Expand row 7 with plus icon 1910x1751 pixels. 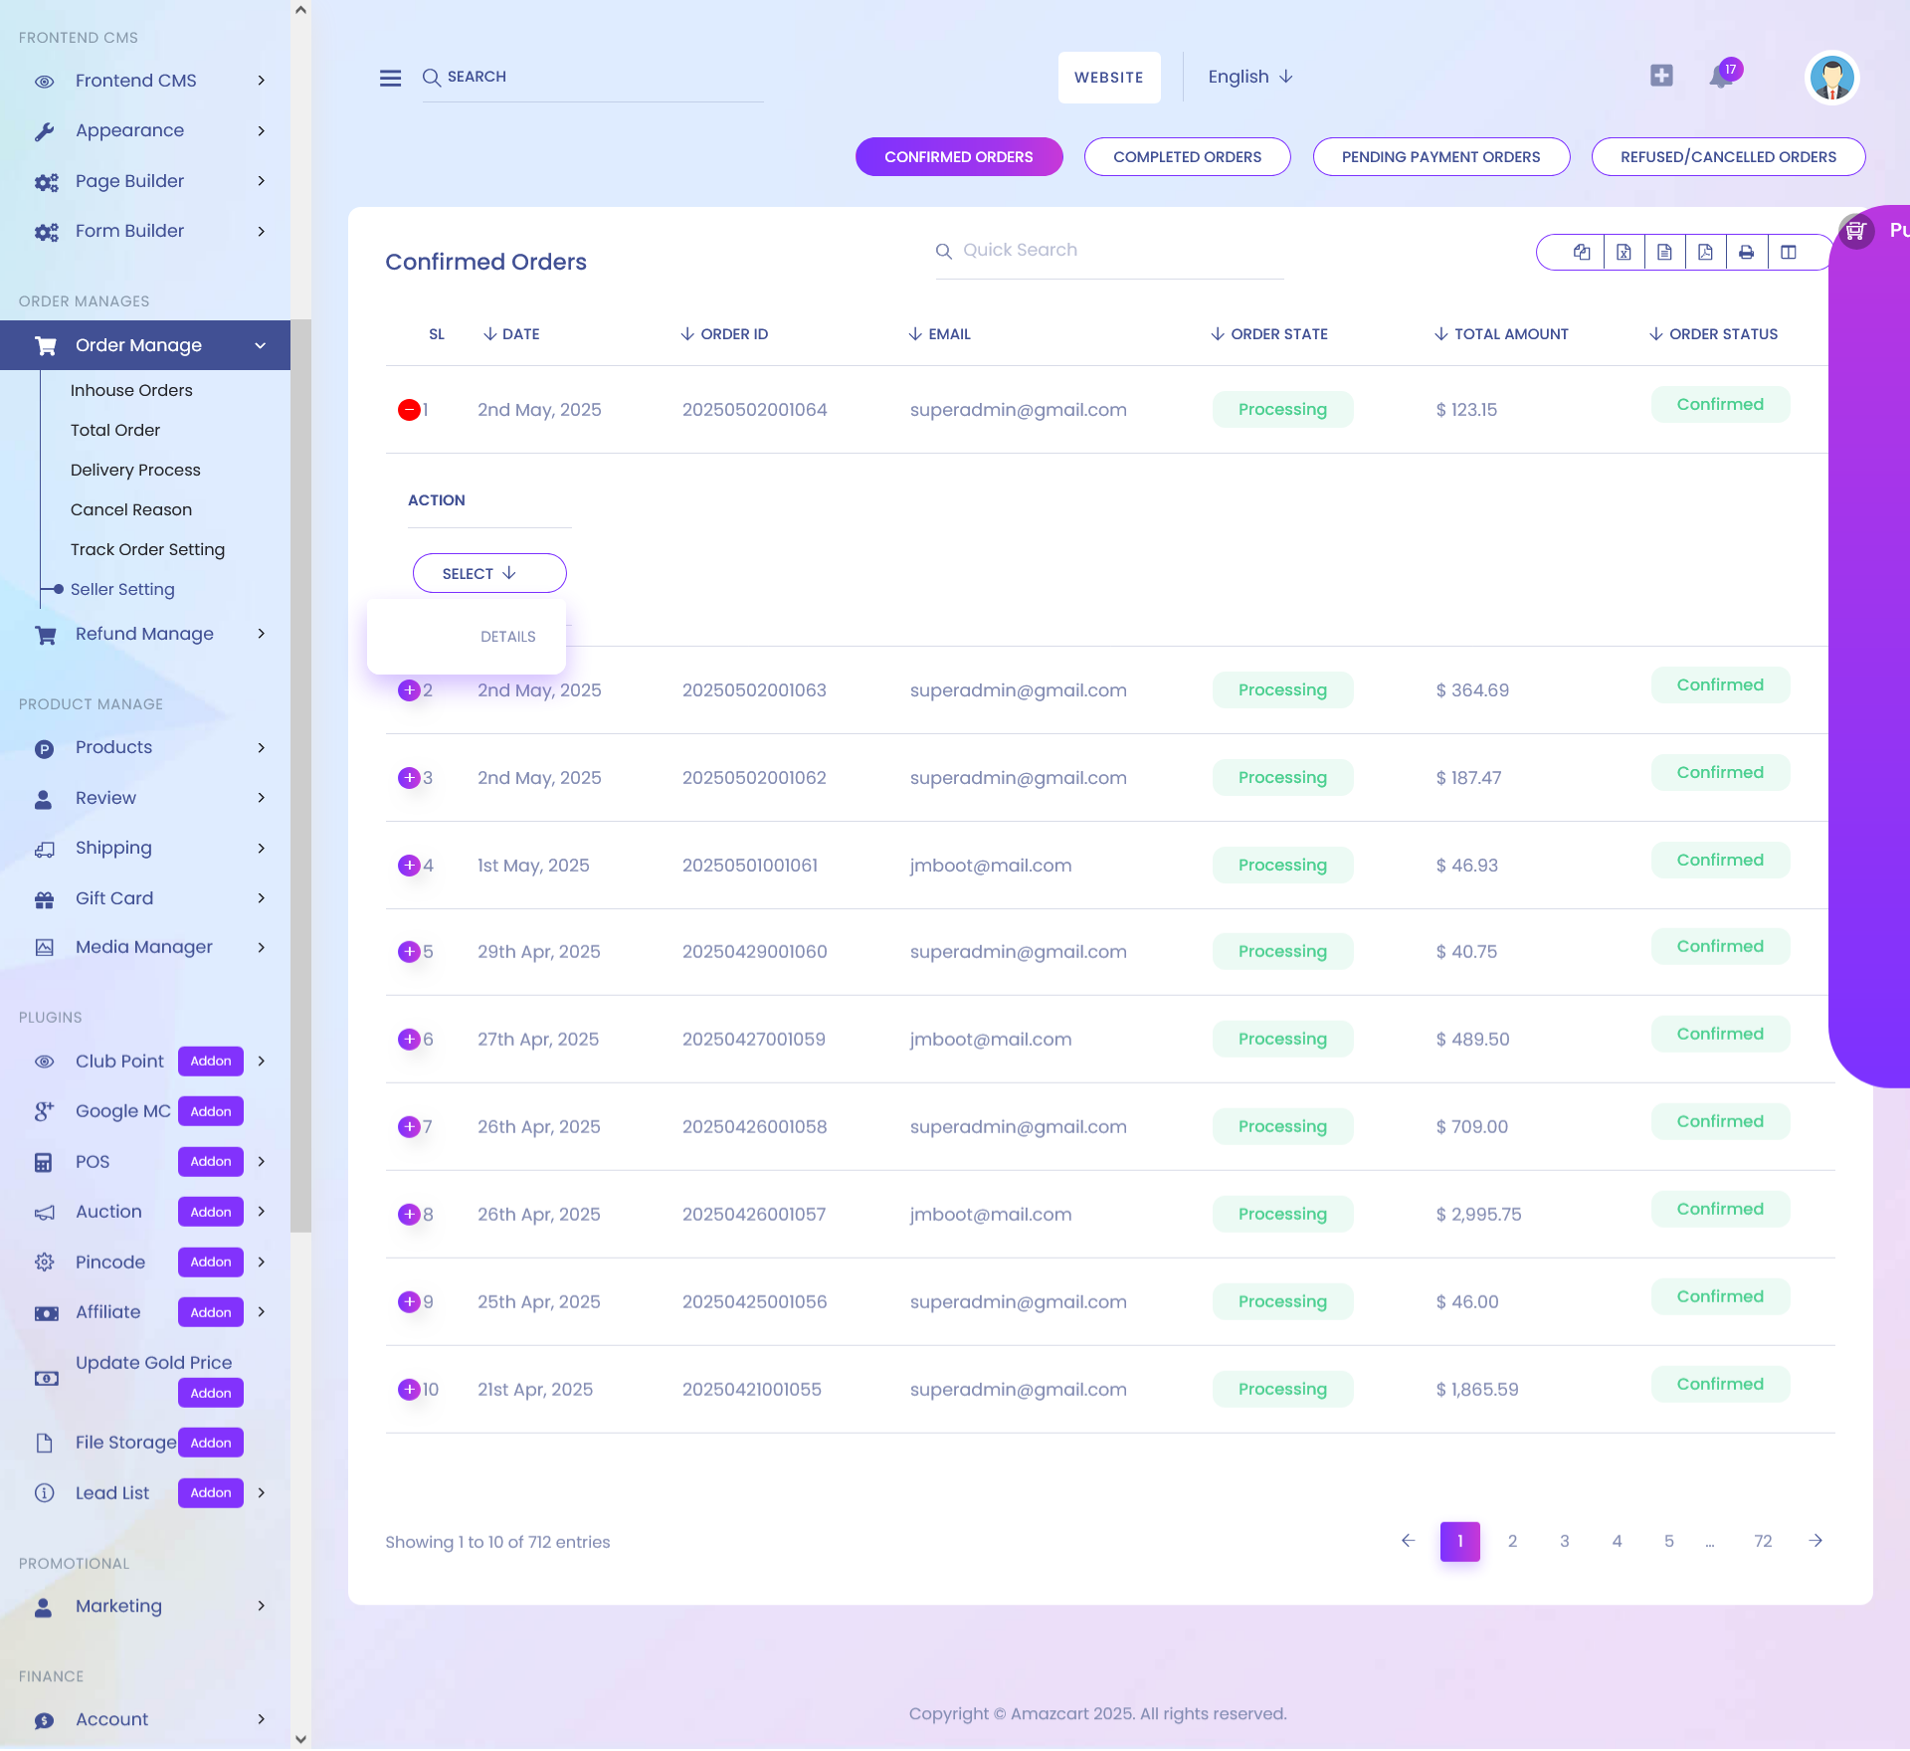409,1127
